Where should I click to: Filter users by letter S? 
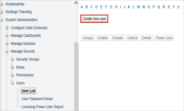(169, 7)
